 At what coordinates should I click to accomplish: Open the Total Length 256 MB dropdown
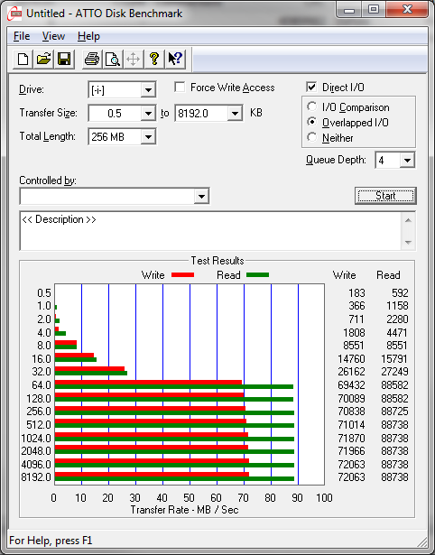(148, 136)
